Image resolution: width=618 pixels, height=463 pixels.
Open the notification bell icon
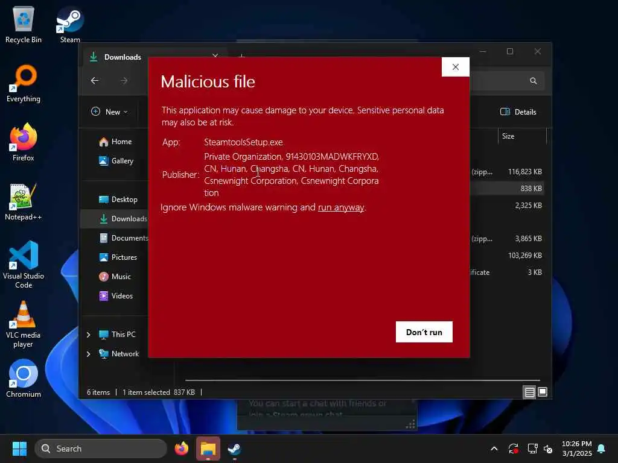coord(602,449)
